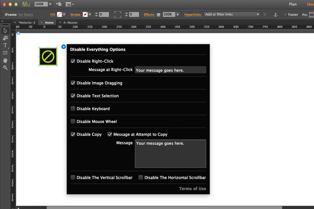Click the copy Message text area
The width and height of the screenshot is (314, 209).
pos(170,154)
